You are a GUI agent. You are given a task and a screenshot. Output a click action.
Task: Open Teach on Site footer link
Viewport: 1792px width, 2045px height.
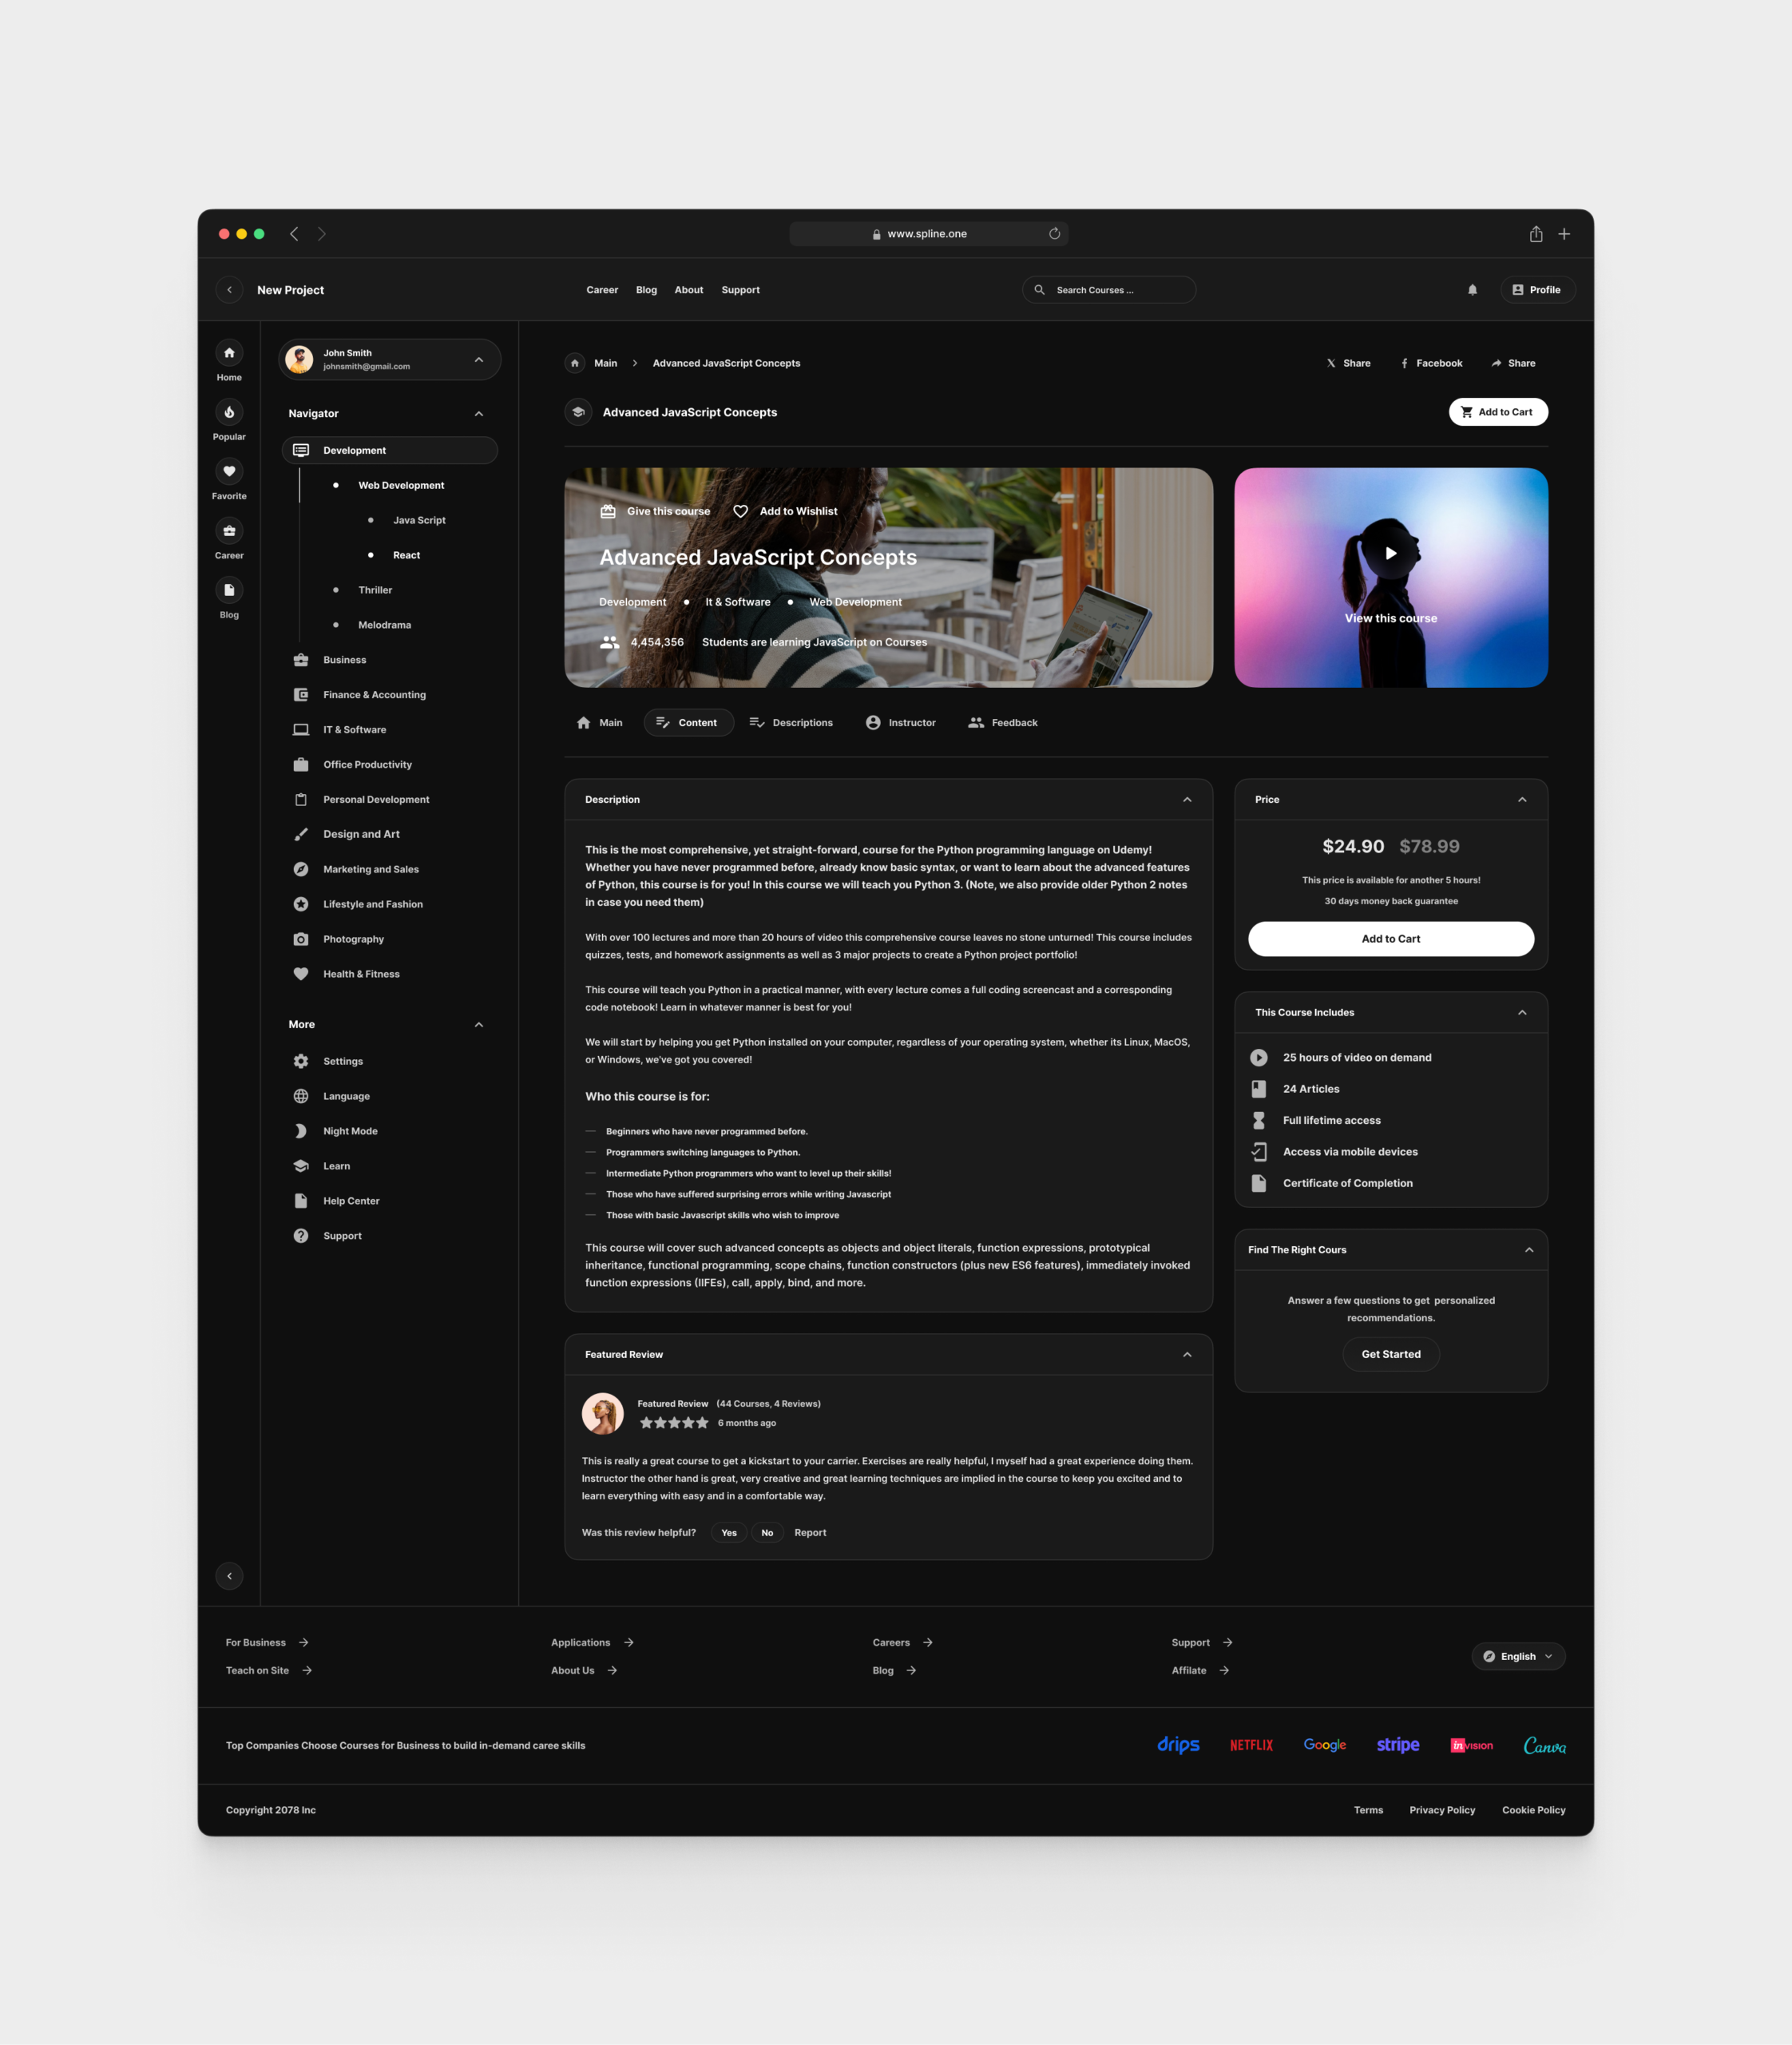click(269, 1671)
